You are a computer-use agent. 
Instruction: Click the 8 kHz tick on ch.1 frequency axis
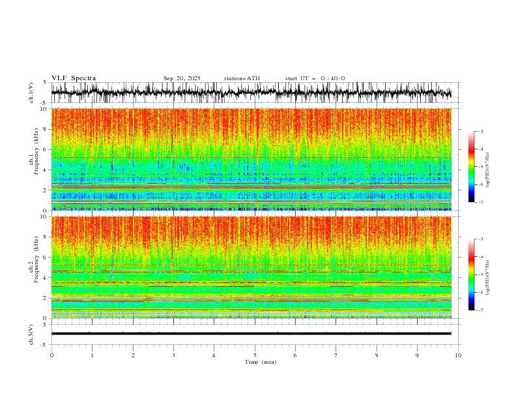click(46, 129)
